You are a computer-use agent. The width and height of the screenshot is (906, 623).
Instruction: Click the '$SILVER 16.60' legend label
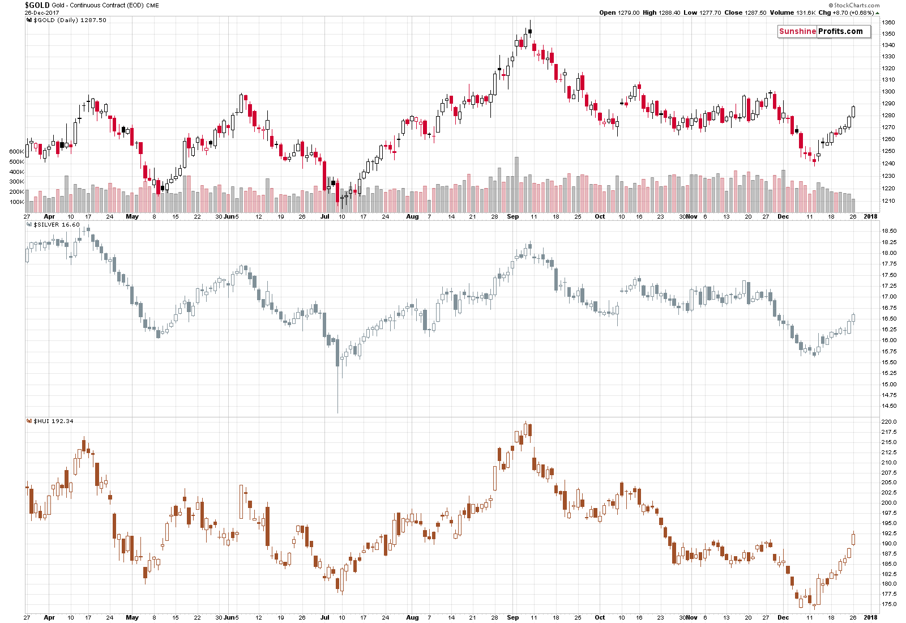(x=57, y=224)
